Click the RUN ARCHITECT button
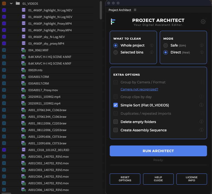The image size is (212, 194). (x=158, y=151)
